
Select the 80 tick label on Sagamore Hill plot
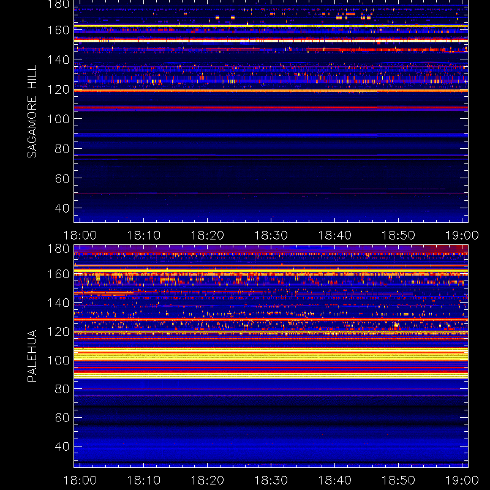click(62, 149)
